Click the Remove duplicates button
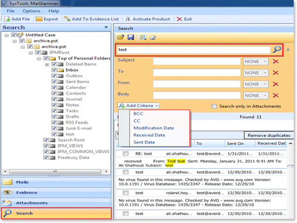 click(x=269, y=136)
